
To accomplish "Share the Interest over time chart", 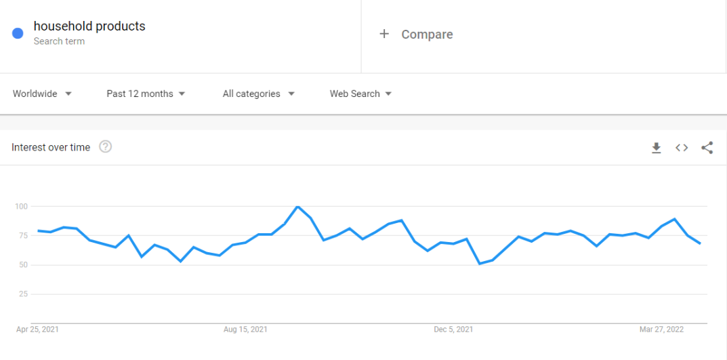I will tap(707, 148).
